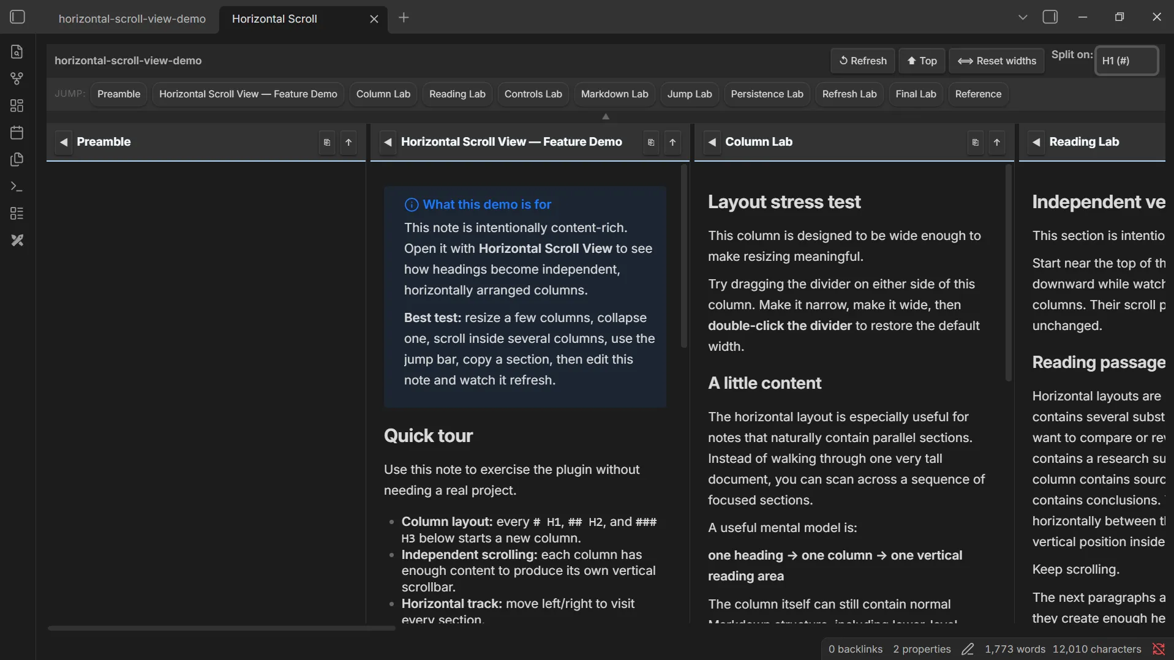
Task: Click the sync-off icon in the status bar
Action: (x=1159, y=649)
